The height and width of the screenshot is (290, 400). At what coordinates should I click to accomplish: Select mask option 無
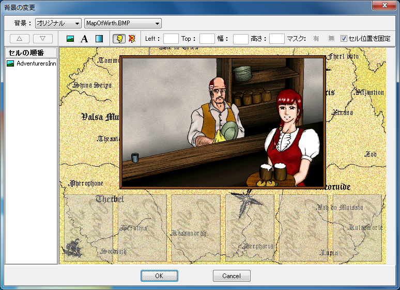click(331, 39)
